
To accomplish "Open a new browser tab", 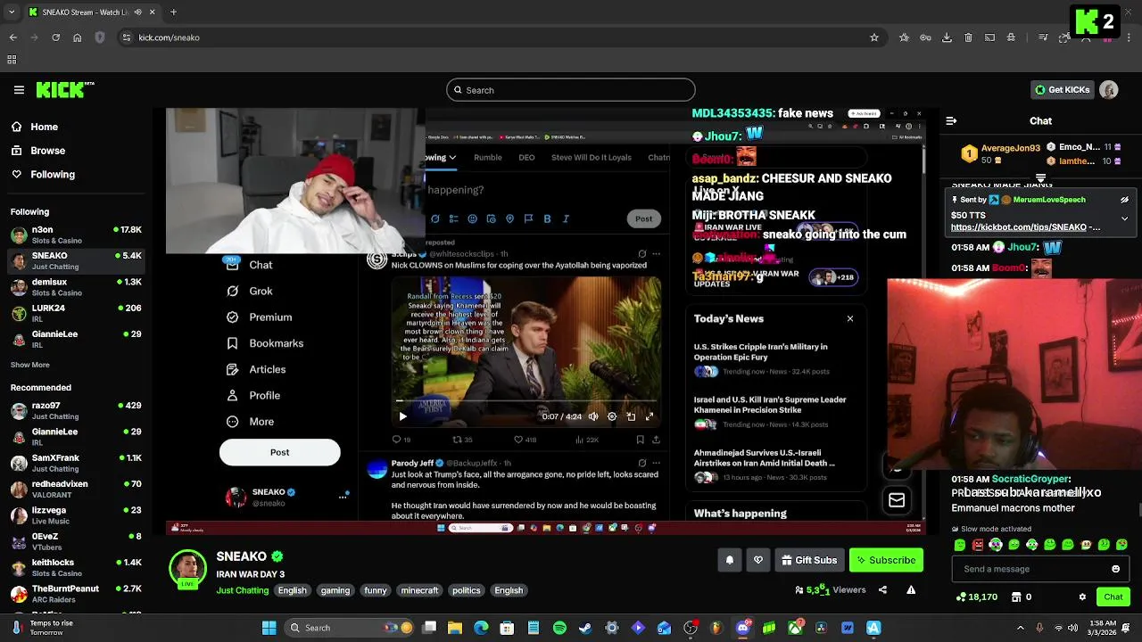I will [173, 12].
